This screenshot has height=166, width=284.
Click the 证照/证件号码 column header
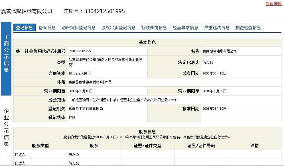click(201, 146)
